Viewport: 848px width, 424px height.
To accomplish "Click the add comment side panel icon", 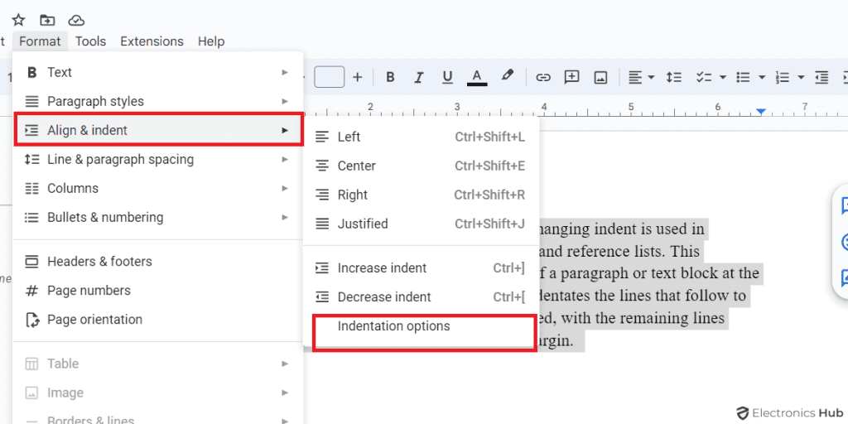I will pyautogui.click(x=844, y=205).
